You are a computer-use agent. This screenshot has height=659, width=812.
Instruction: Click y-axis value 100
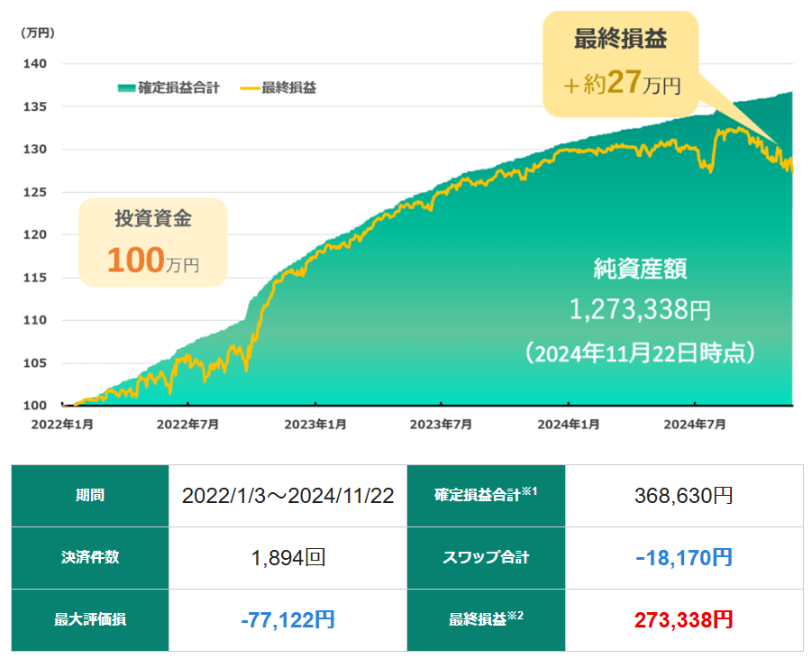34,406
